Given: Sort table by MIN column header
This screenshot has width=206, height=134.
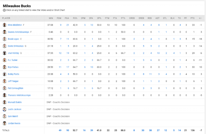Looking at the screenshot, I should [51, 18].
